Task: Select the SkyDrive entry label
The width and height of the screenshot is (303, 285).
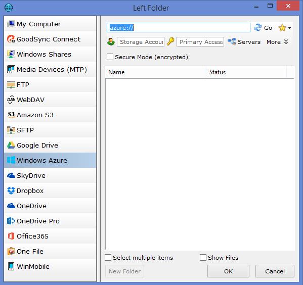Action: pos(31,176)
